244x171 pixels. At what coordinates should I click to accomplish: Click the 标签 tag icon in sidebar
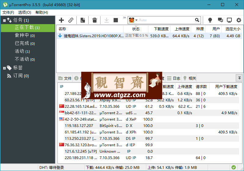(x=9, y=68)
